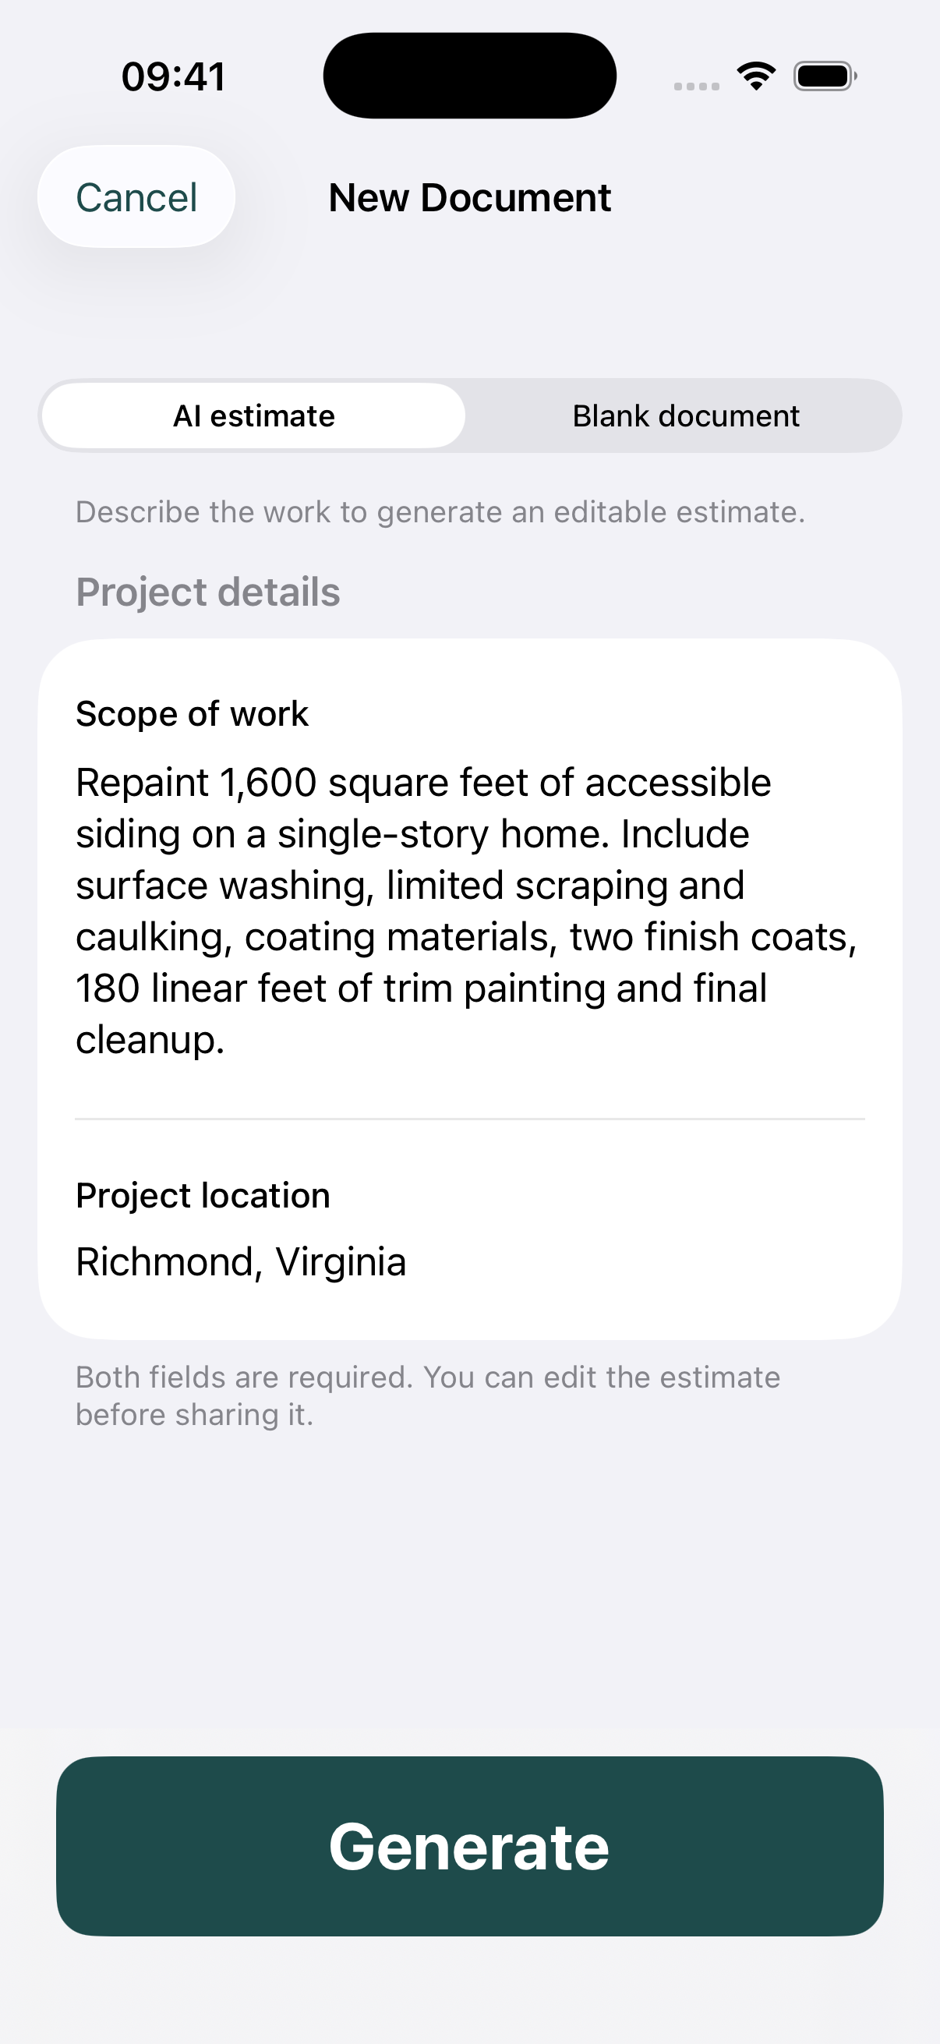Select the AI estimate tab
940x2044 pixels.
254,416
